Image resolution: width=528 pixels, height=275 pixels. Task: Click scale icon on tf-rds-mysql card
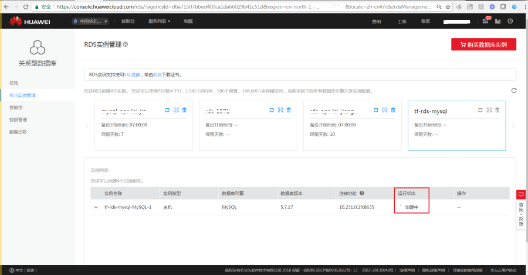[x=489, y=110]
